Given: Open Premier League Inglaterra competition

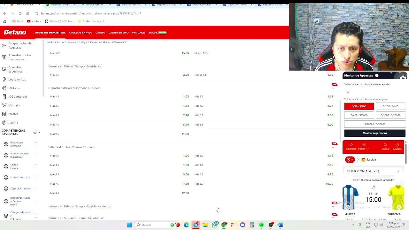Looking at the screenshot, I should point(19,155).
